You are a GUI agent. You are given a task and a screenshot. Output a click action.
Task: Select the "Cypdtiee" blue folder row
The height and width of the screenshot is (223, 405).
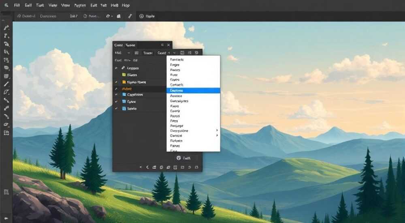tap(140, 95)
